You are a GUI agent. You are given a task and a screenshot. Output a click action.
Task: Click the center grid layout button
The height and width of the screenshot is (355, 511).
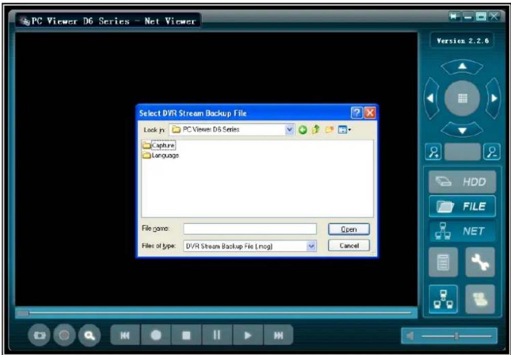click(x=462, y=98)
